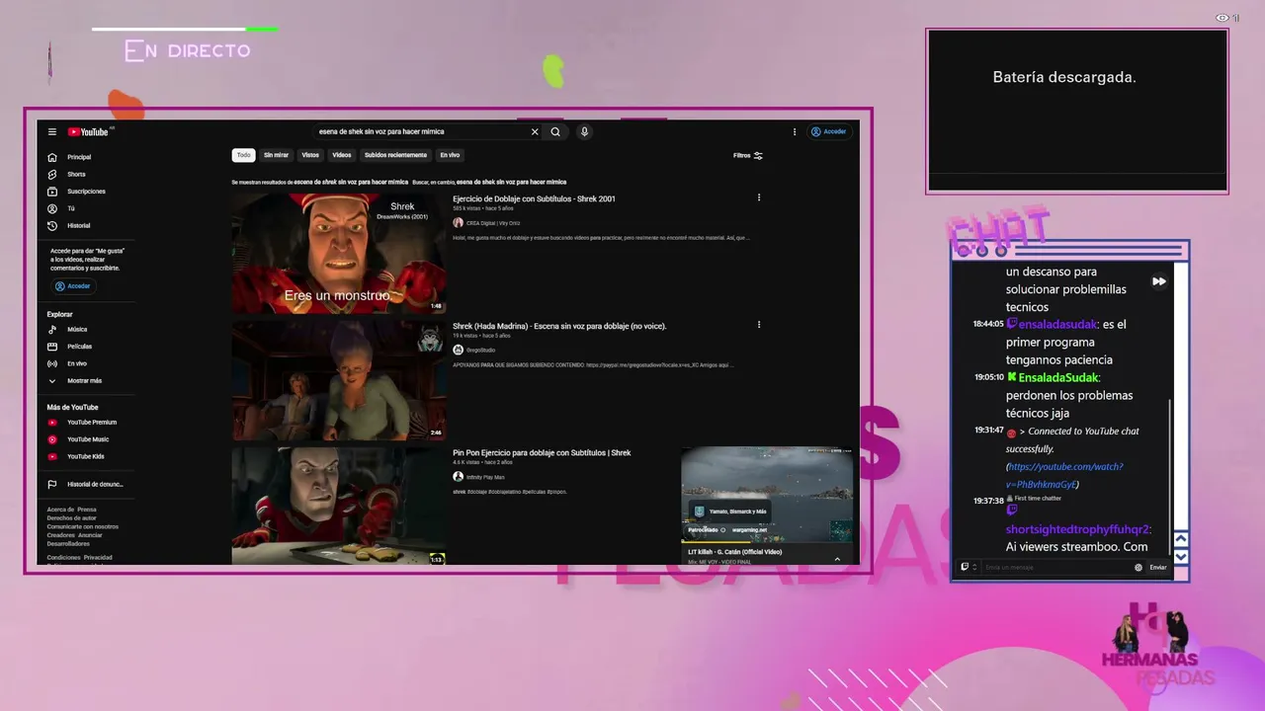Clear the search box with the X
The height and width of the screenshot is (711, 1265).
coord(535,131)
